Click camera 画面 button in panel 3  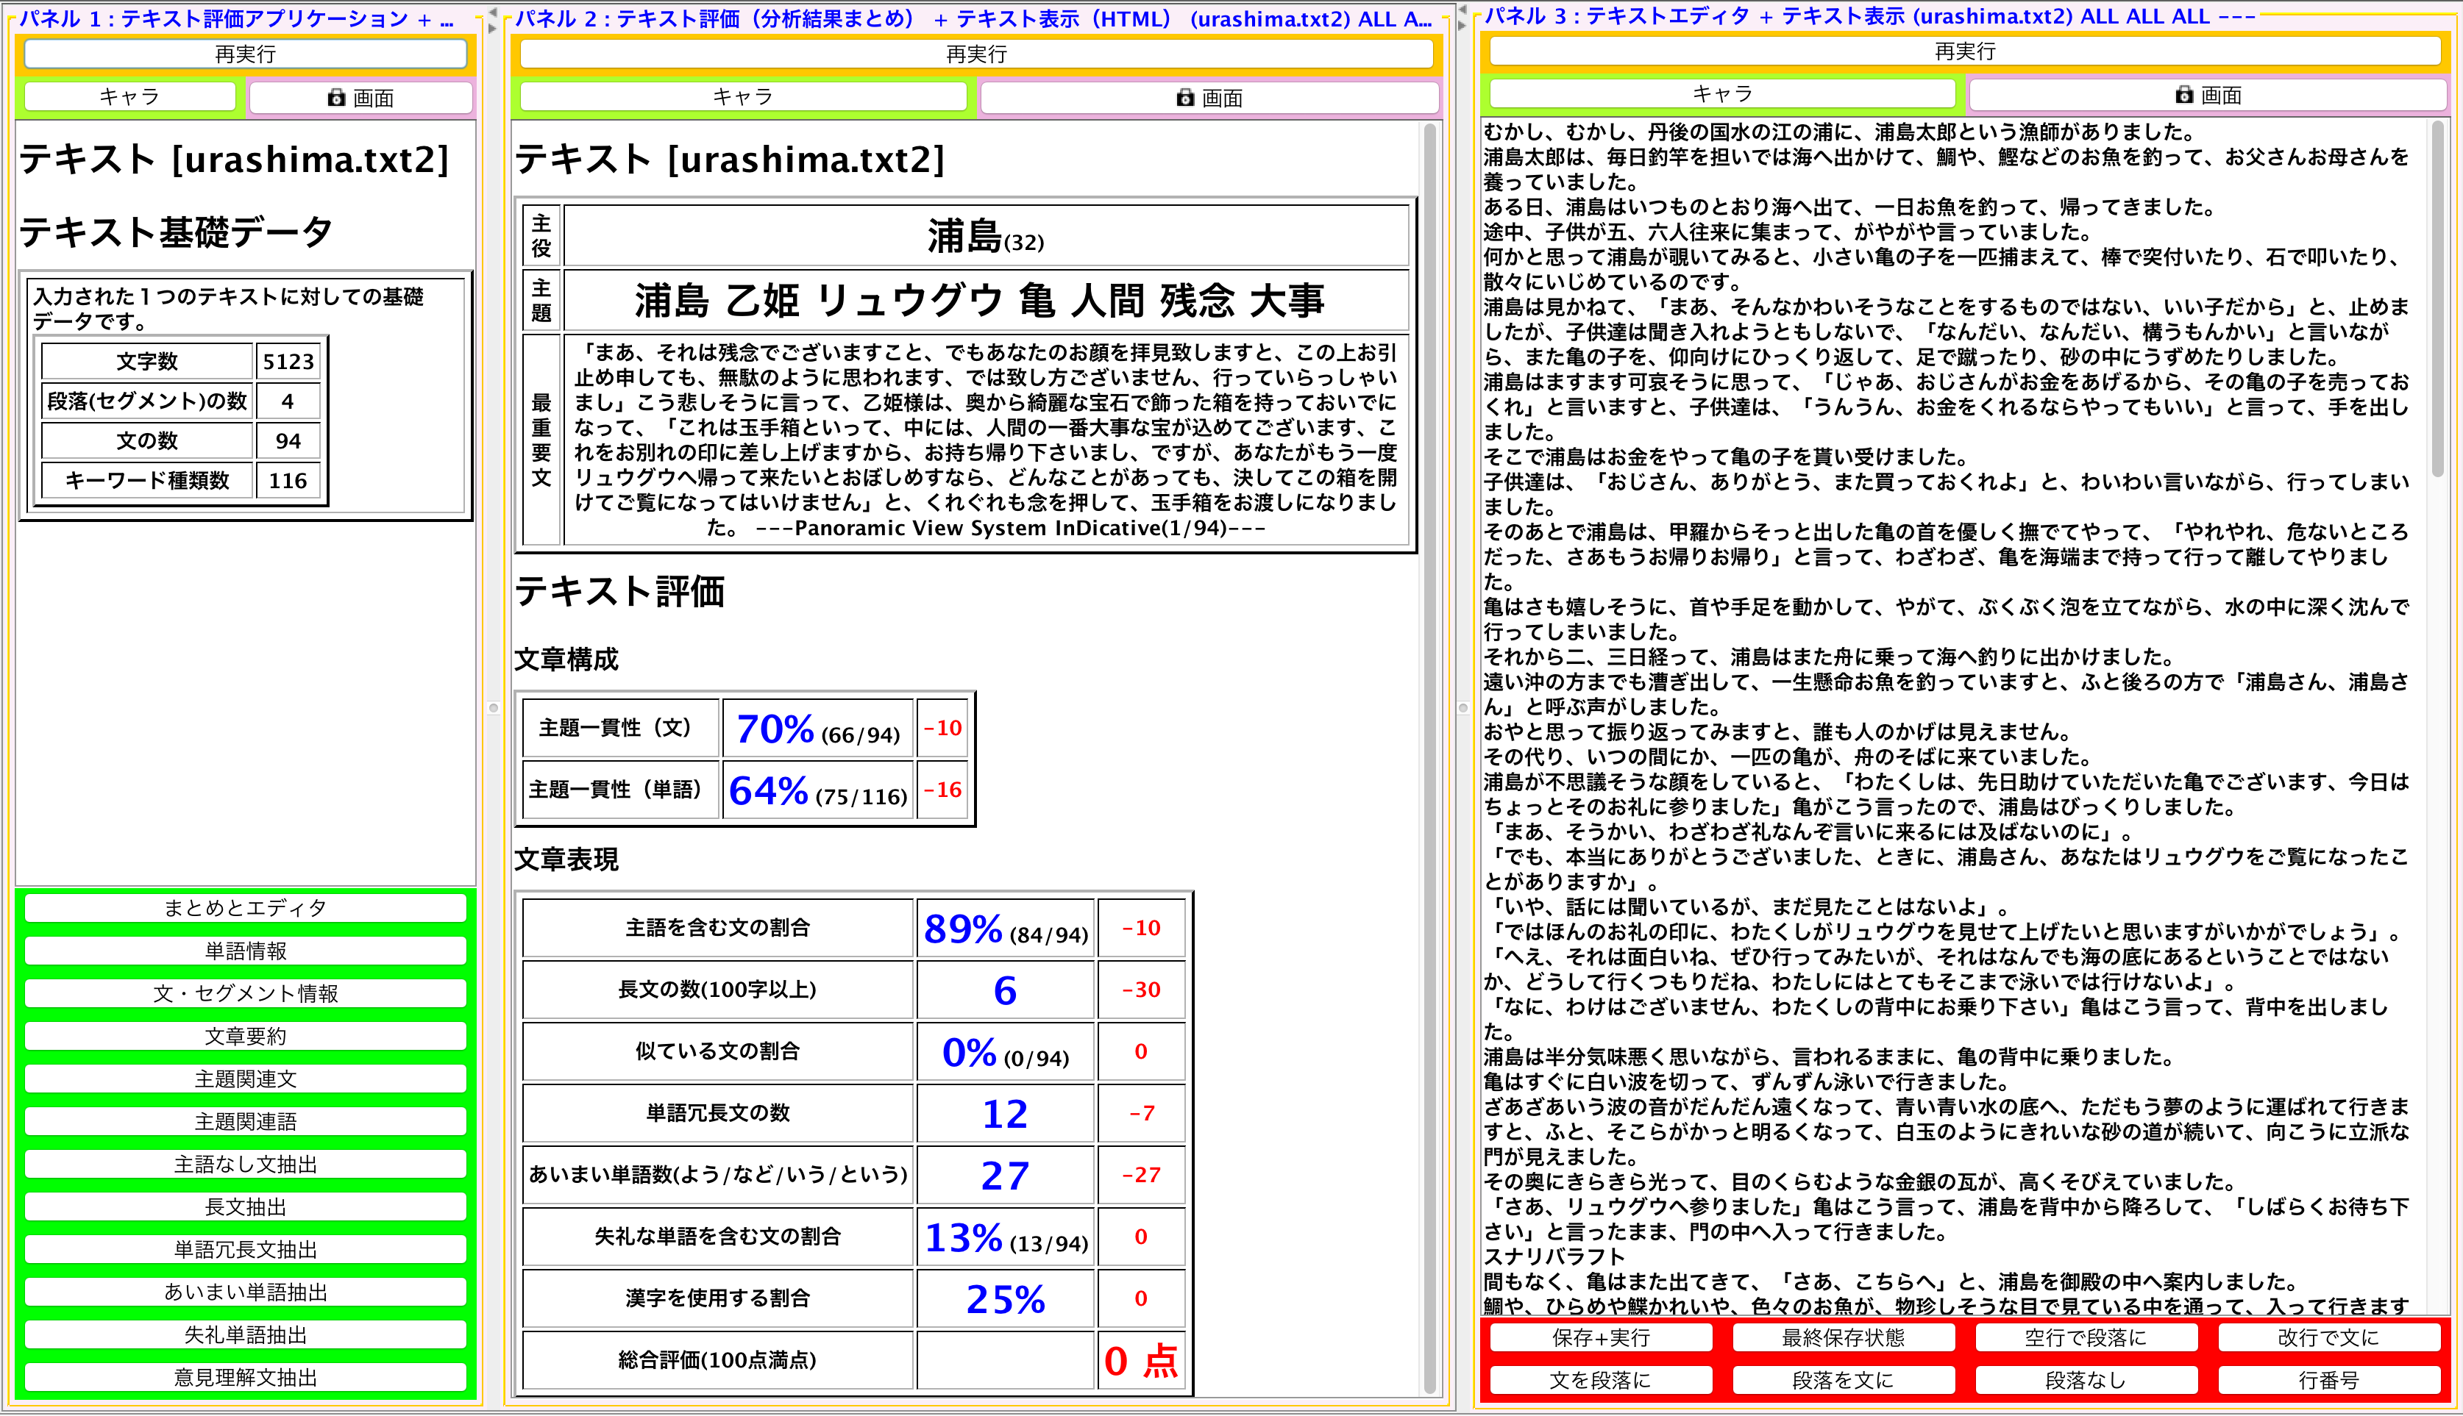pyautogui.click(x=2207, y=94)
